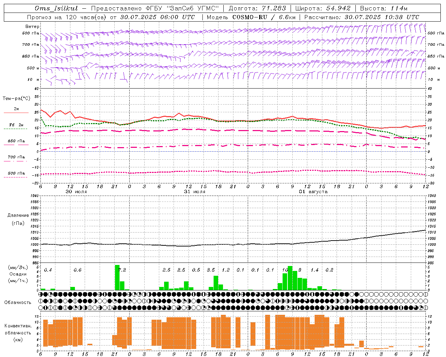Image resolution: width=446 pixels, height=357 pixels.
Task: Click the 31 июля date label
Action: click(194, 192)
